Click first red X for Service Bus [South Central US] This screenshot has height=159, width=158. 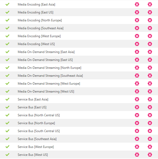pyautogui.click(x=137, y=131)
